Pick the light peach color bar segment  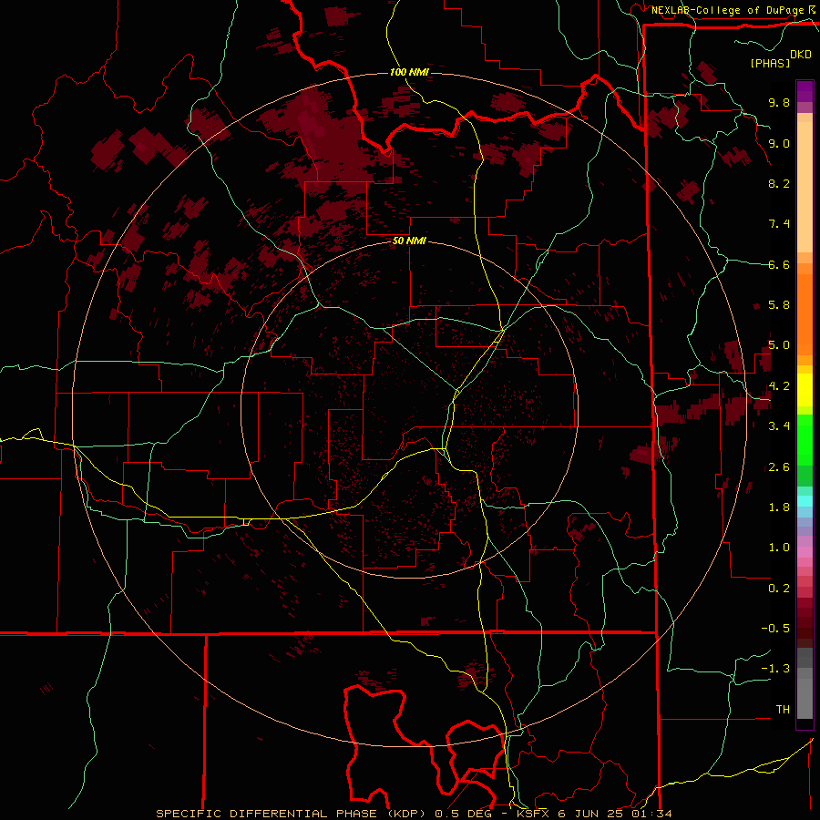click(x=805, y=188)
